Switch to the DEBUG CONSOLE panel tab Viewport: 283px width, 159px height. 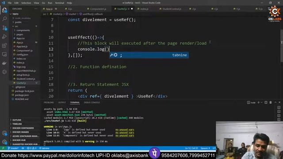pos(92,102)
